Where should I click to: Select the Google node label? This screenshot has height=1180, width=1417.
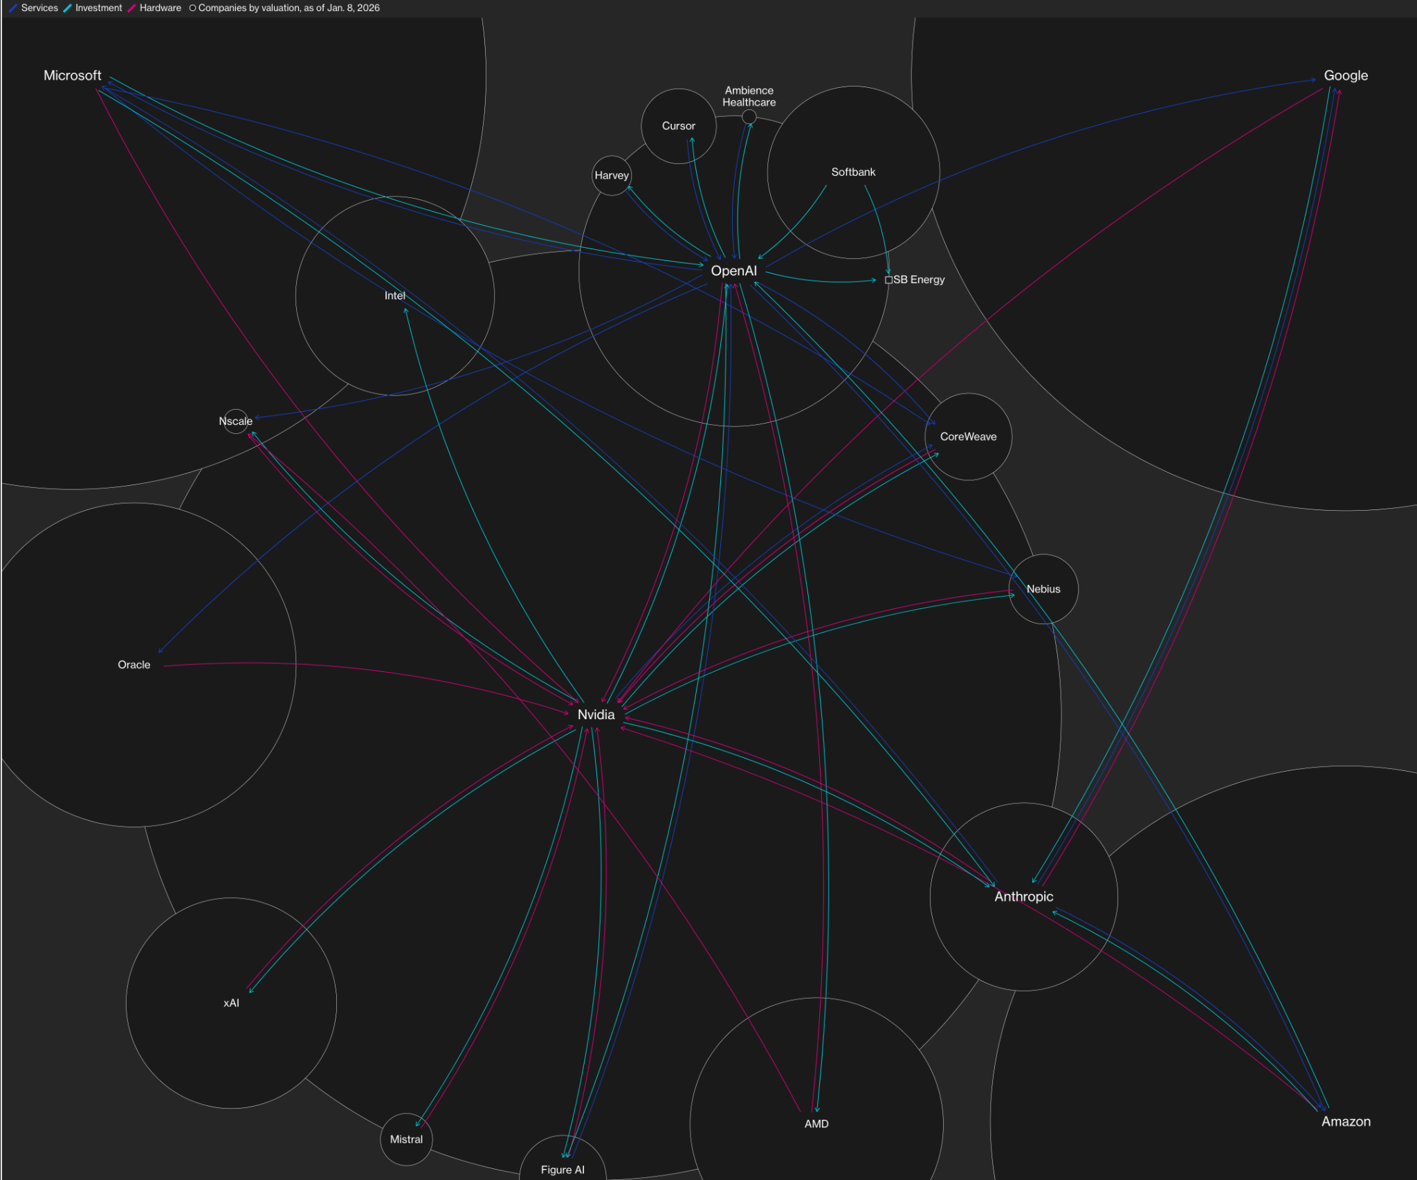pos(1346,75)
